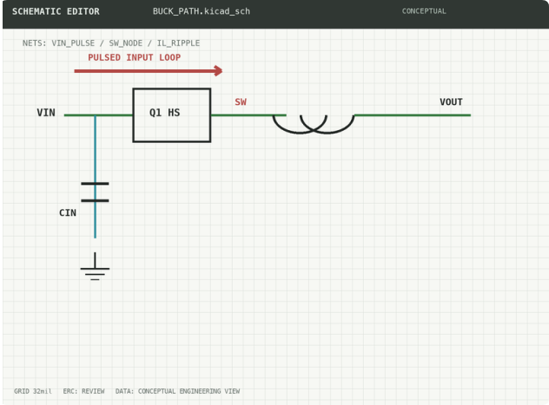The height and width of the screenshot is (405, 549).
Task: Select the teal wire above CIN capacitor
Action: coord(95,149)
